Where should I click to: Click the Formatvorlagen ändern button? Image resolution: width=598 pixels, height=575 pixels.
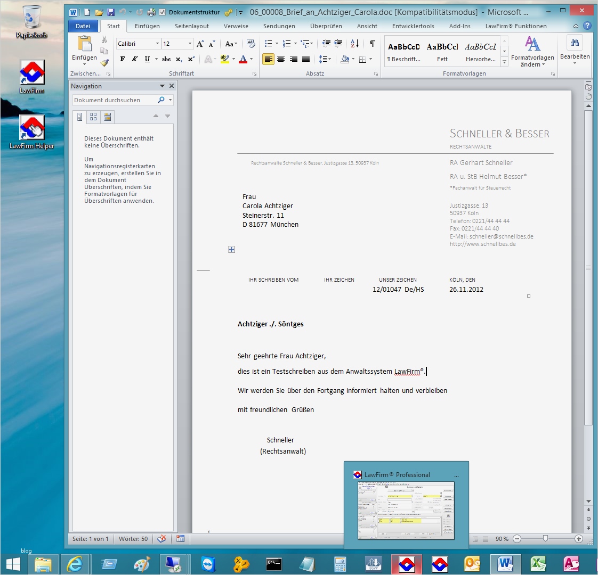(x=533, y=52)
